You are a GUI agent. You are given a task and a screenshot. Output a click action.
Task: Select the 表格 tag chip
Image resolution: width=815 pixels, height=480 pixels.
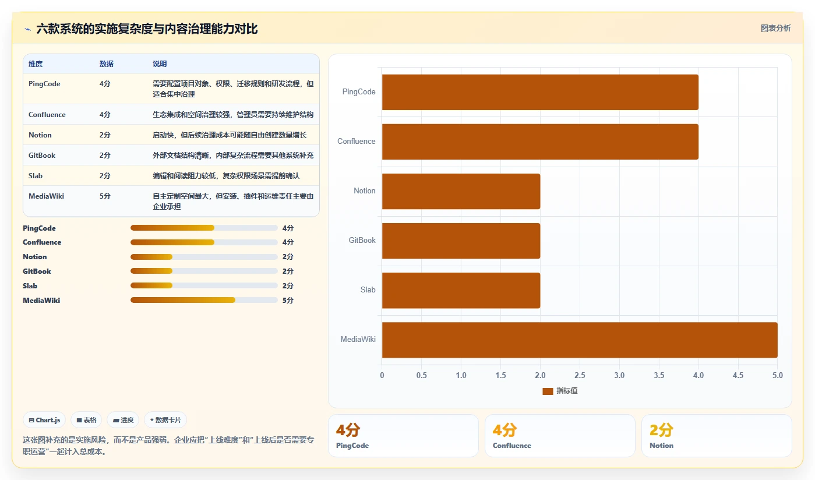pos(86,420)
